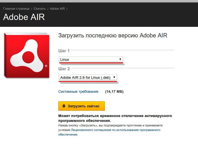Click the Adobe AIR page title
The height and width of the screenshot is (149, 198).
click(24, 17)
